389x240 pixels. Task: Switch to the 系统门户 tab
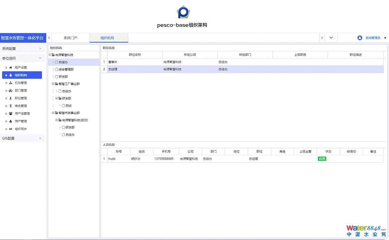70,38
